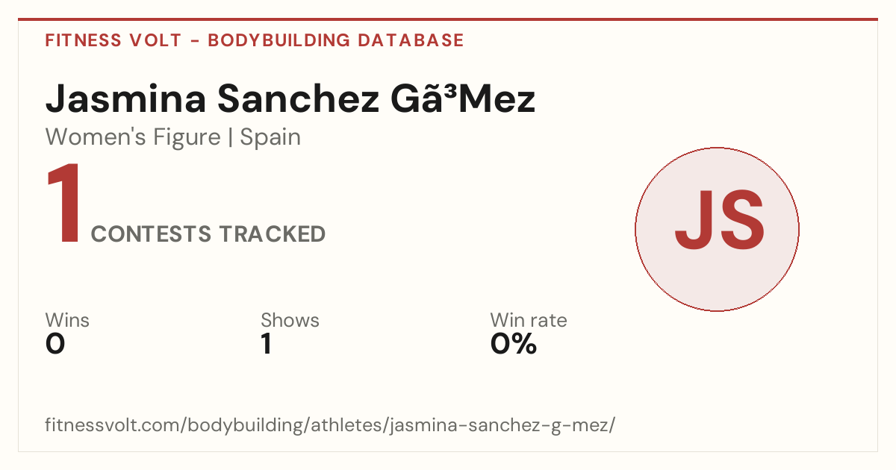The height and width of the screenshot is (470, 896).
Task: Click the Win rate label
Action: (x=529, y=320)
